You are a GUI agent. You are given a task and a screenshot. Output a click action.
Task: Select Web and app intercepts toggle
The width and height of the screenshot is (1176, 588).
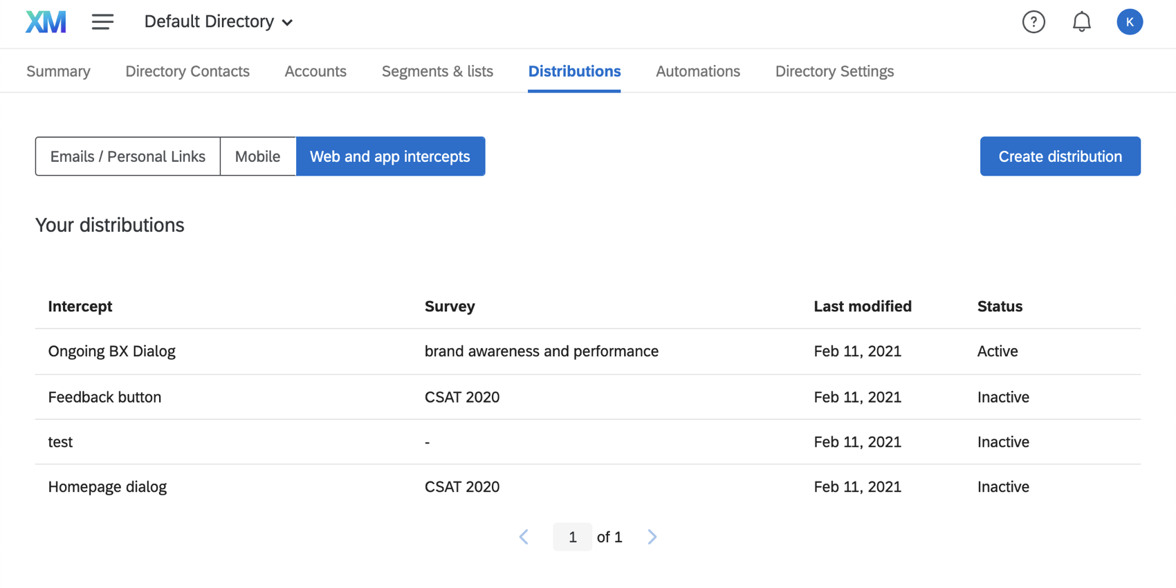[x=390, y=156]
